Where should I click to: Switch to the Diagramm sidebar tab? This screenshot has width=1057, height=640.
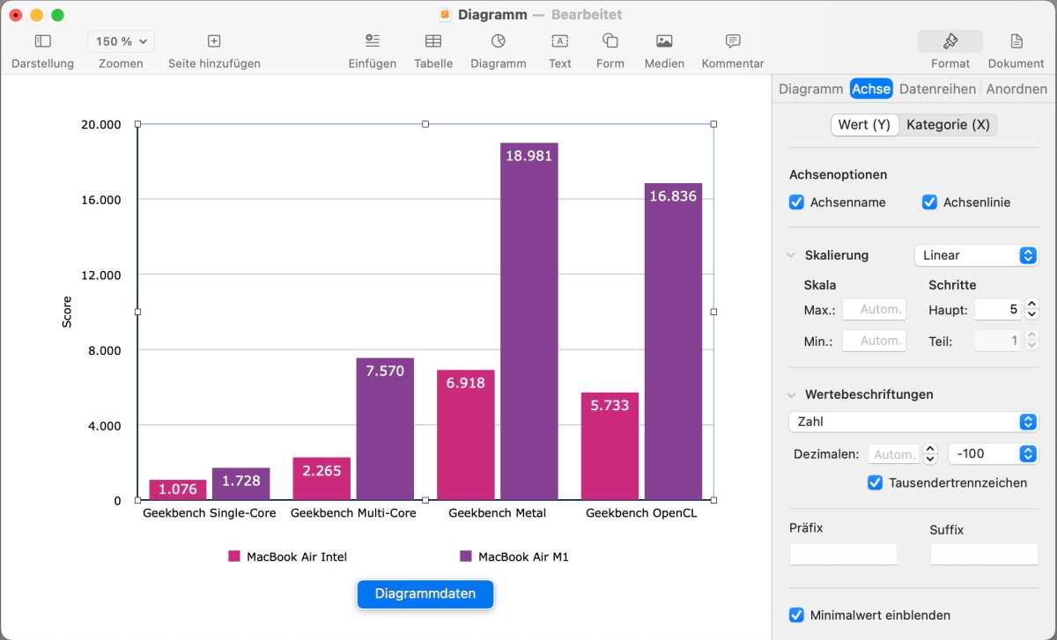point(810,89)
